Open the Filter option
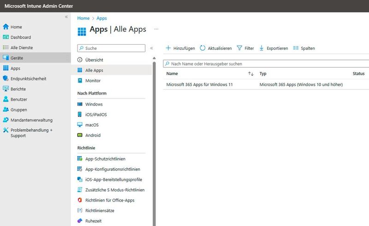Screen dimensions: 369x226 245,48
